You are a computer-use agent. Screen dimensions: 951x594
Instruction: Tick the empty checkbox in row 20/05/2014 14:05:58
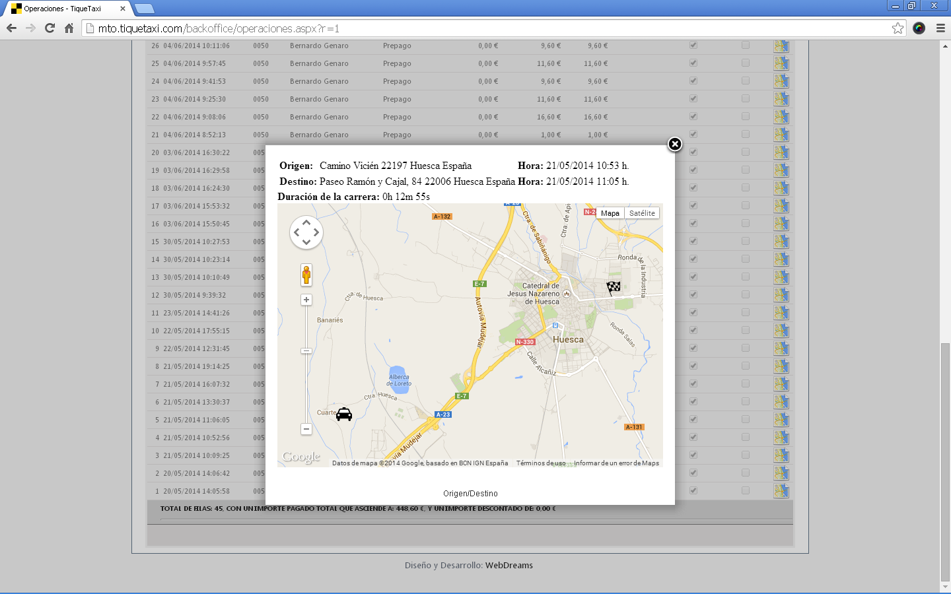coord(745,490)
